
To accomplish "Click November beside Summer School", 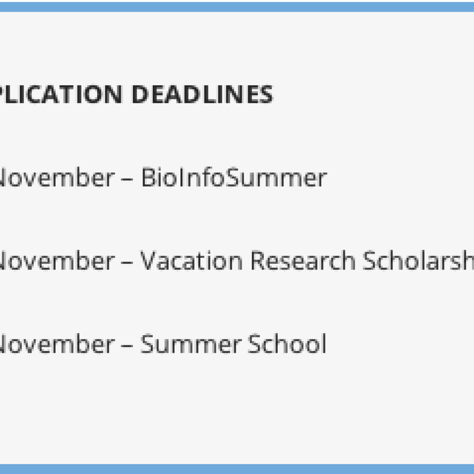I will point(57,344).
